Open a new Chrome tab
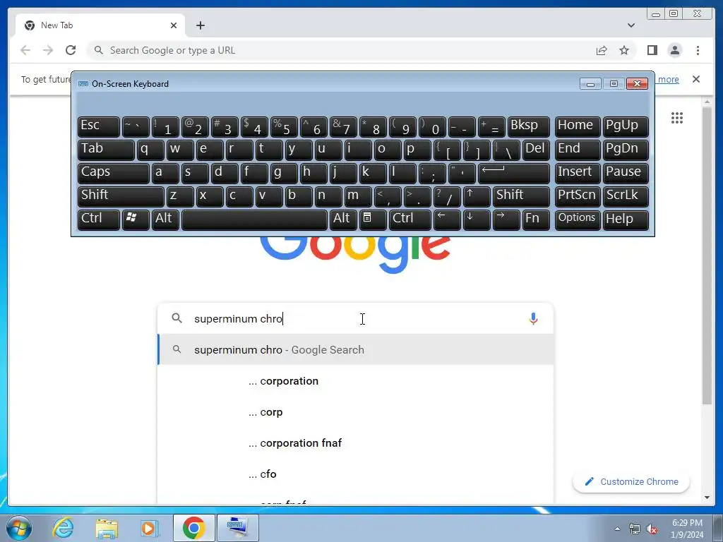 200,25
